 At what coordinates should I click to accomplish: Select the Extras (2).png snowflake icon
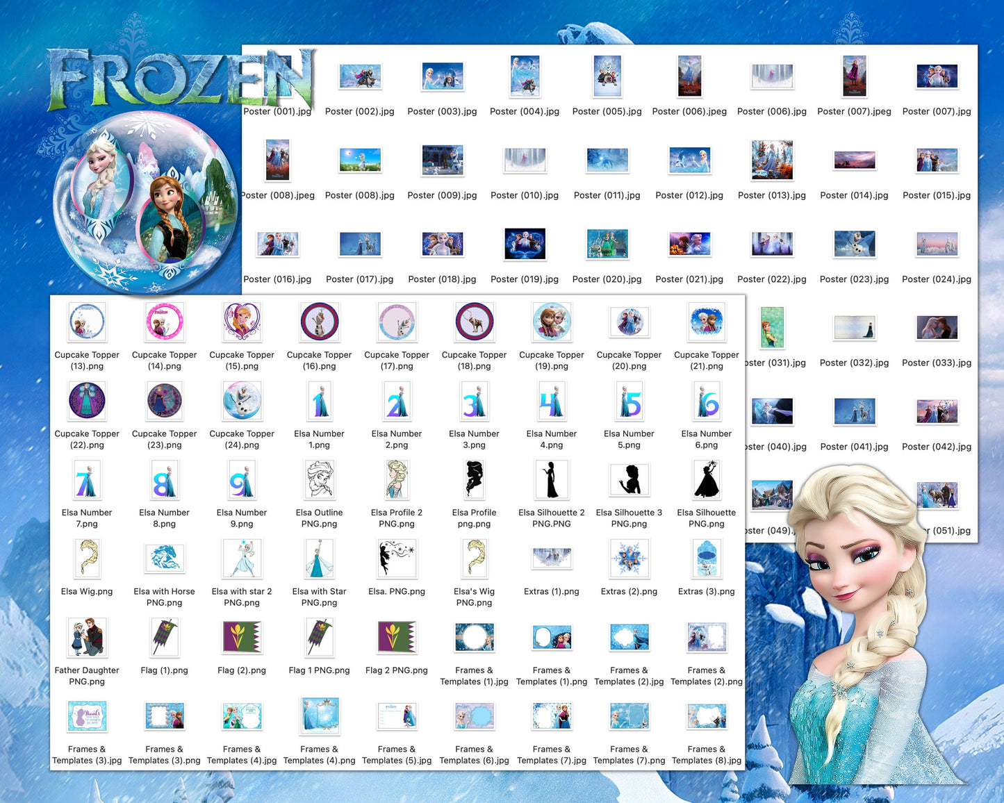(629, 559)
